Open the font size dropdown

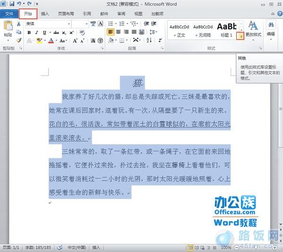point(86,24)
